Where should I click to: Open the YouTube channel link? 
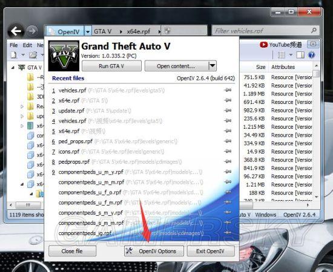click(x=281, y=45)
